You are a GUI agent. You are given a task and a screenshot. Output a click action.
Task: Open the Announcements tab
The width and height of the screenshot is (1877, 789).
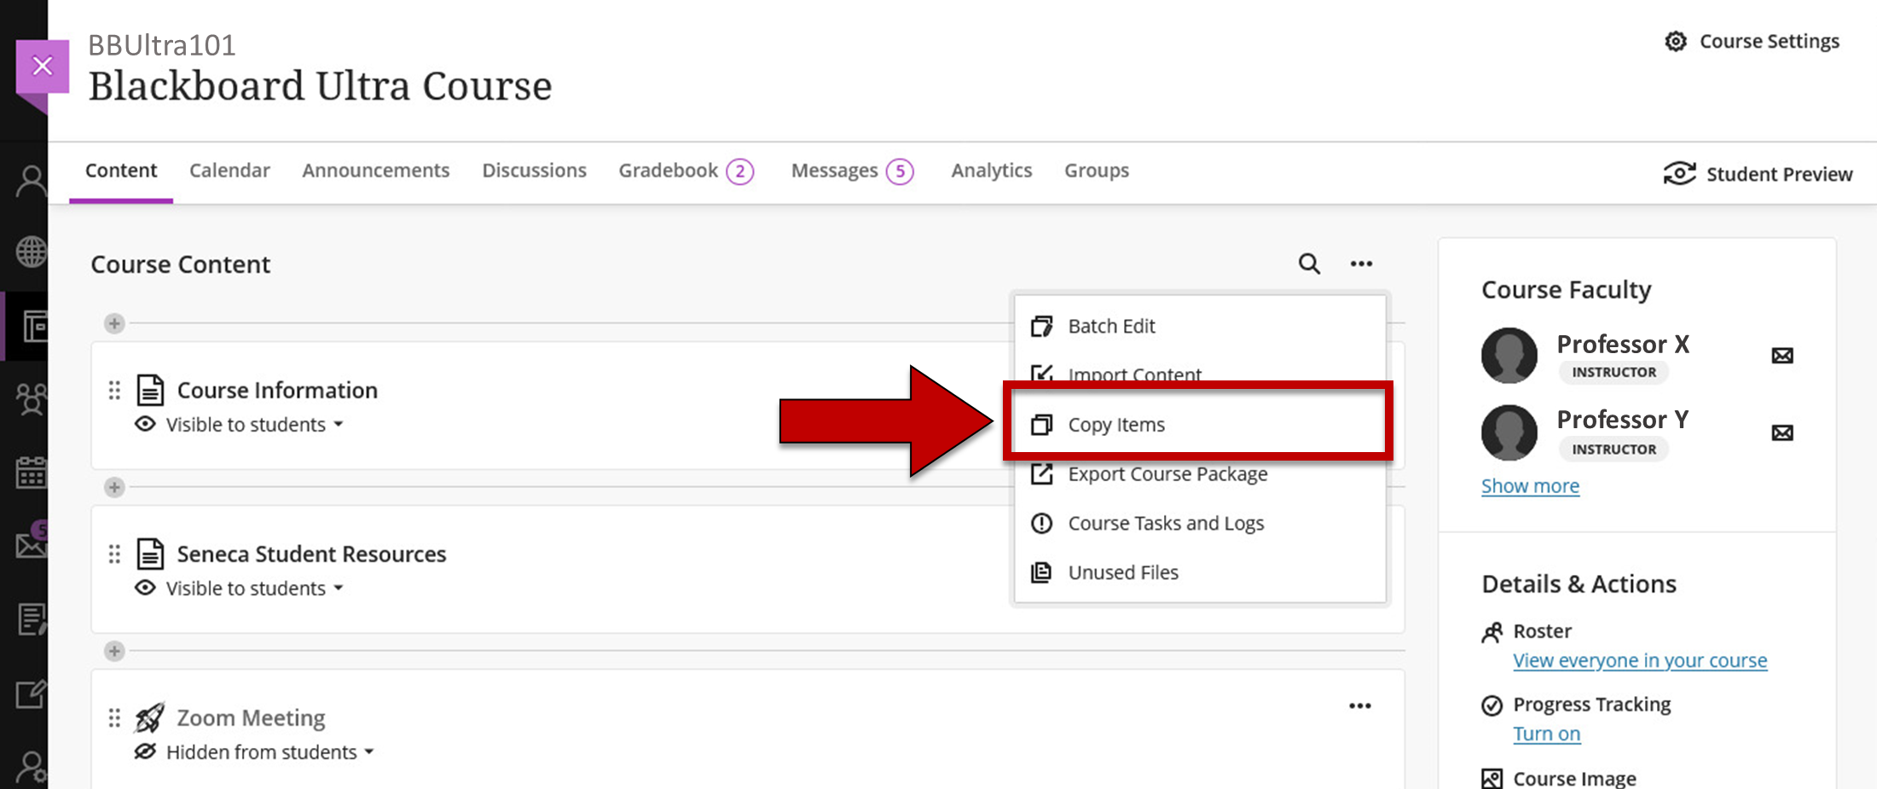(x=376, y=171)
